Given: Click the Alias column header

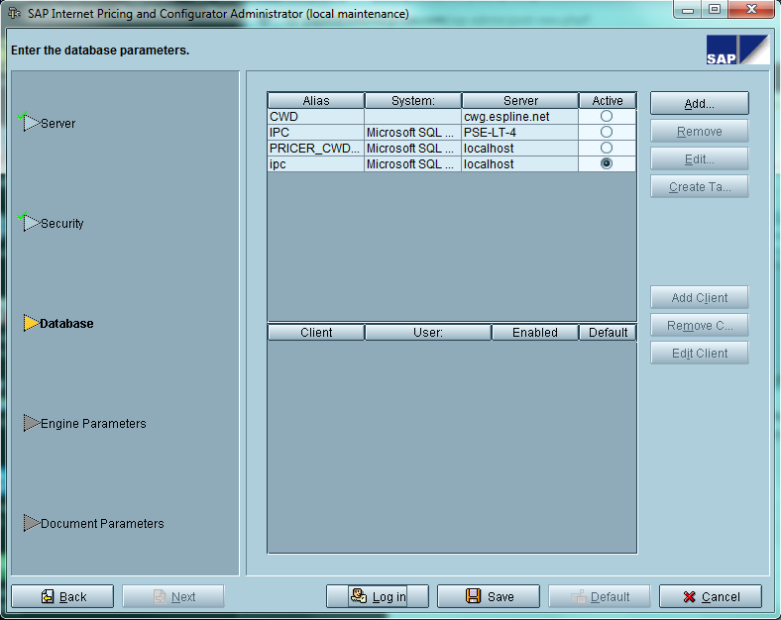Looking at the screenshot, I should [316, 100].
